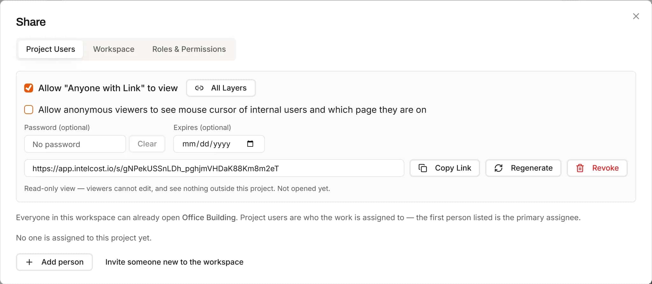This screenshot has width=652, height=284.
Task: Focus the Password (optional) input field
Action: (75, 144)
